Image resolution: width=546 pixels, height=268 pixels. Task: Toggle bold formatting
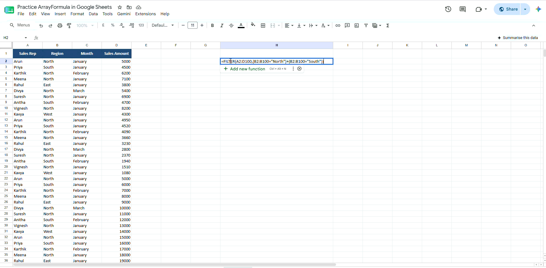coord(213,26)
